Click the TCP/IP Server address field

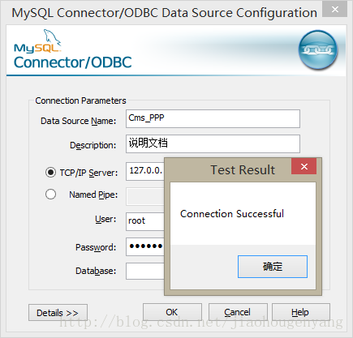pos(145,171)
